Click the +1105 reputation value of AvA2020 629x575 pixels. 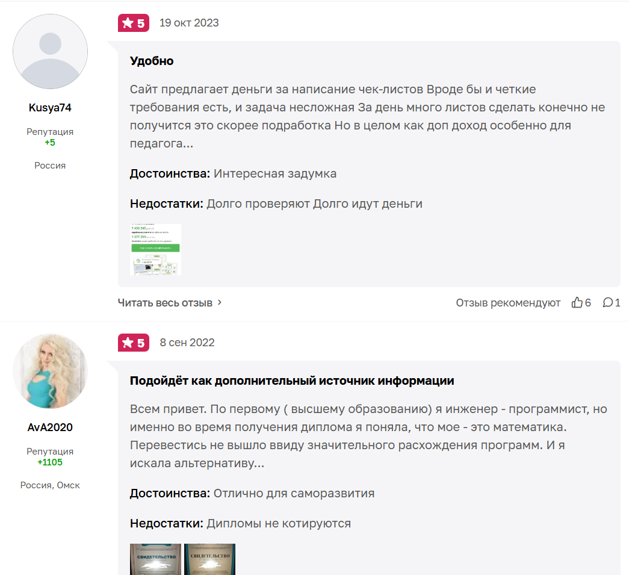(50, 462)
